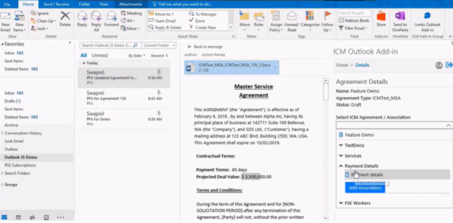Screen dimensions: 453x223
Task: Select the Create New quick step
Action: pyautogui.click(x=202, y=27)
